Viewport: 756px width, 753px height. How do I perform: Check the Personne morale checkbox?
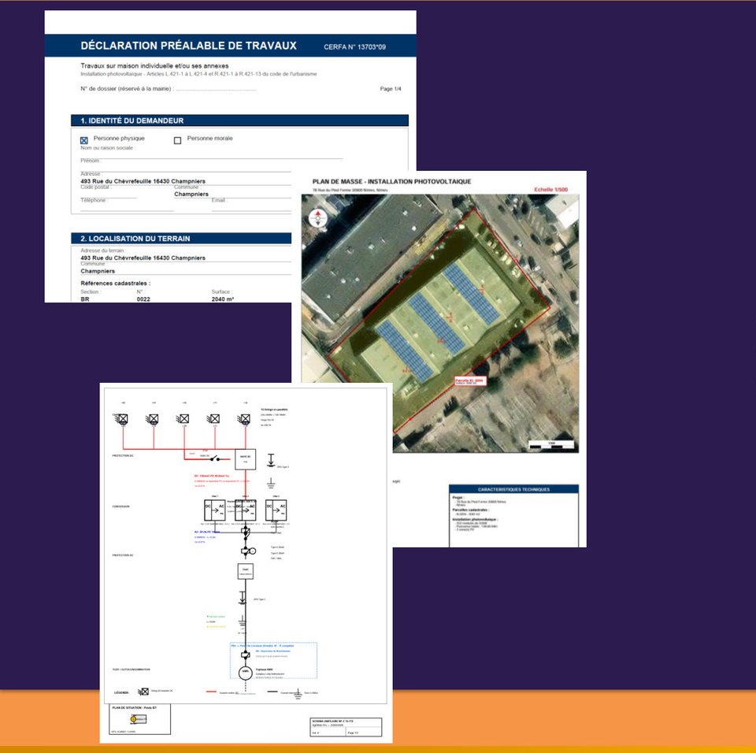179,138
